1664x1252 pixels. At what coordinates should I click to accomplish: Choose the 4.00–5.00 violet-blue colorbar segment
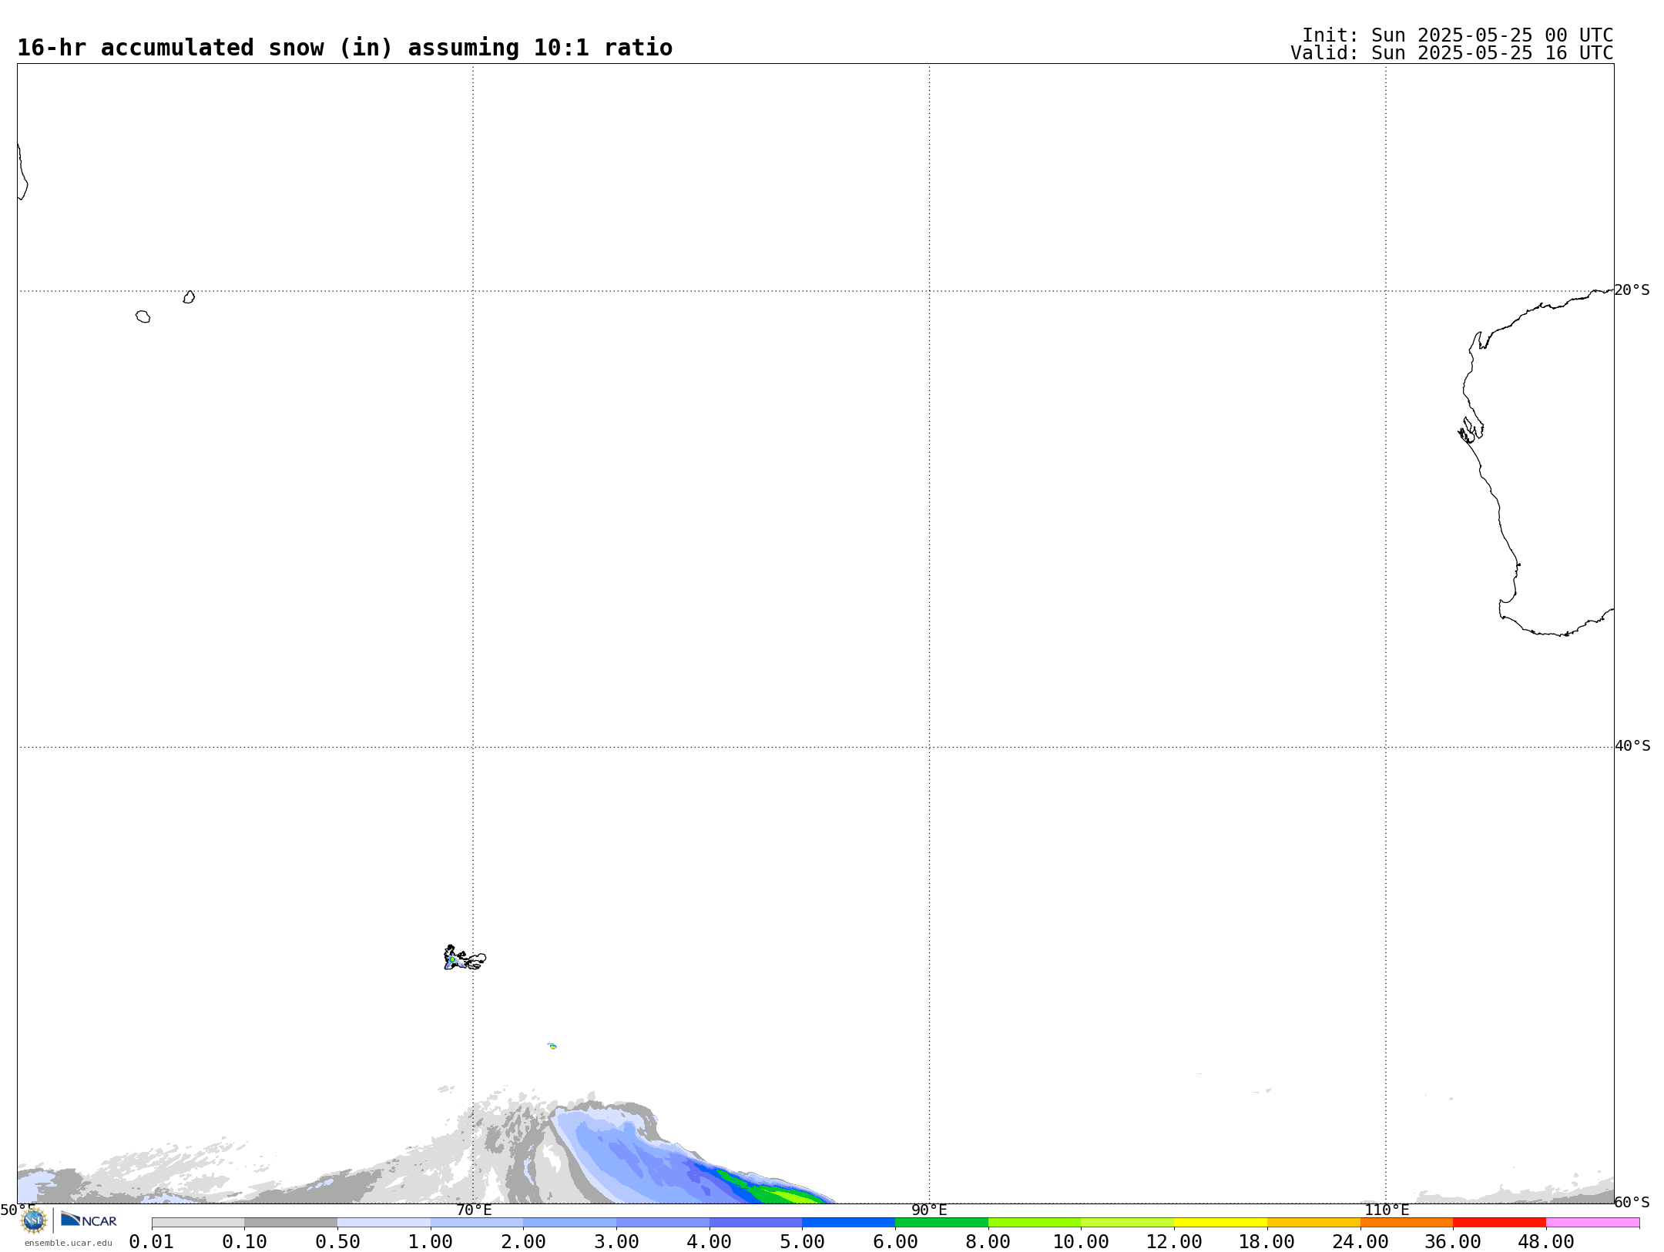click(x=756, y=1223)
